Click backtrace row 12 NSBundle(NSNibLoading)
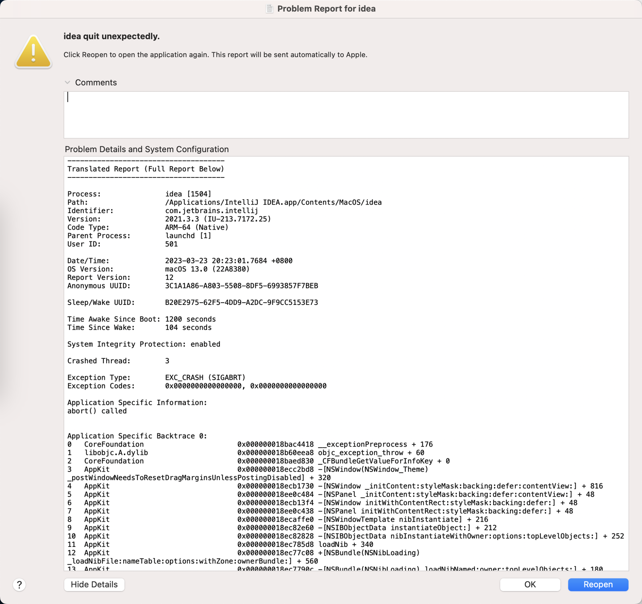642x604 pixels. pyautogui.click(x=243, y=553)
